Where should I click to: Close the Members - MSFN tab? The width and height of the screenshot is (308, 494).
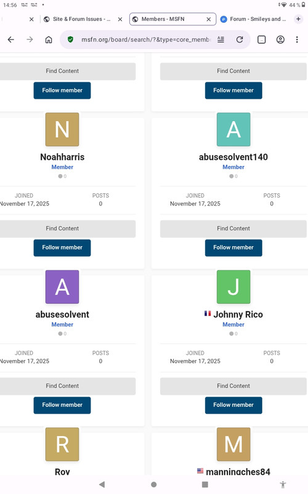click(x=209, y=19)
